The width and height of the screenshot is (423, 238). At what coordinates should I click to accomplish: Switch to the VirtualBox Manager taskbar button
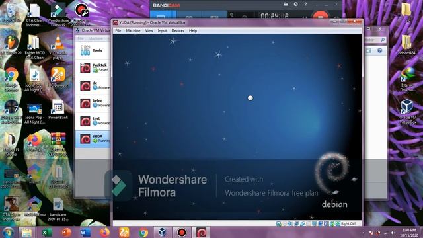click(x=163, y=232)
